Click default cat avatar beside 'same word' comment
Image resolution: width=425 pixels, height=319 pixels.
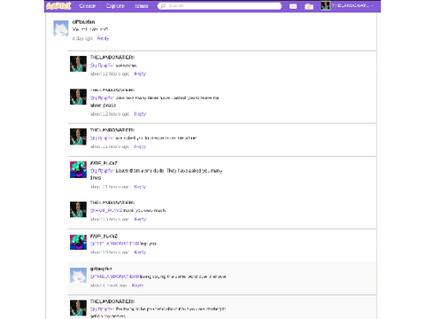pyautogui.click(x=78, y=276)
